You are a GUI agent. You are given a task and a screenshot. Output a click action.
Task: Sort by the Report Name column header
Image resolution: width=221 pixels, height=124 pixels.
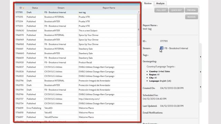tap(109, 8)
